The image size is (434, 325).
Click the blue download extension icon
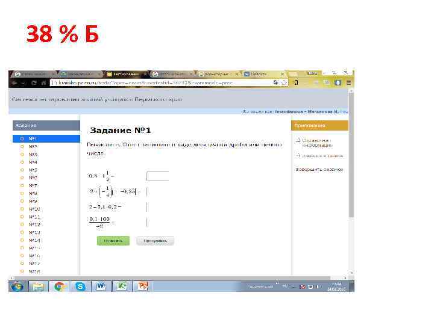(x=338, y=82)
